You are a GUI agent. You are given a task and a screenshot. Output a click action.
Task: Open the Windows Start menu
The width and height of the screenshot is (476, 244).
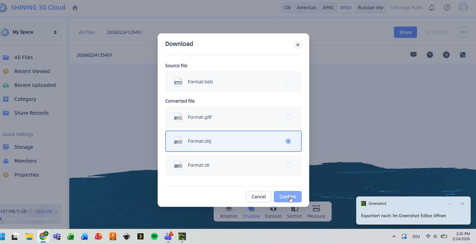click(3, 236)
